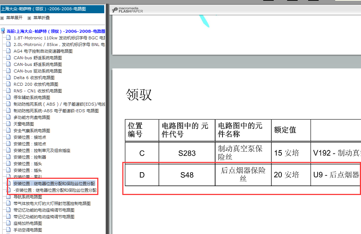Image resolution: width=361 pixels, height=234 pixels.
Task: Click position cell C
Action: pos(142,153)
